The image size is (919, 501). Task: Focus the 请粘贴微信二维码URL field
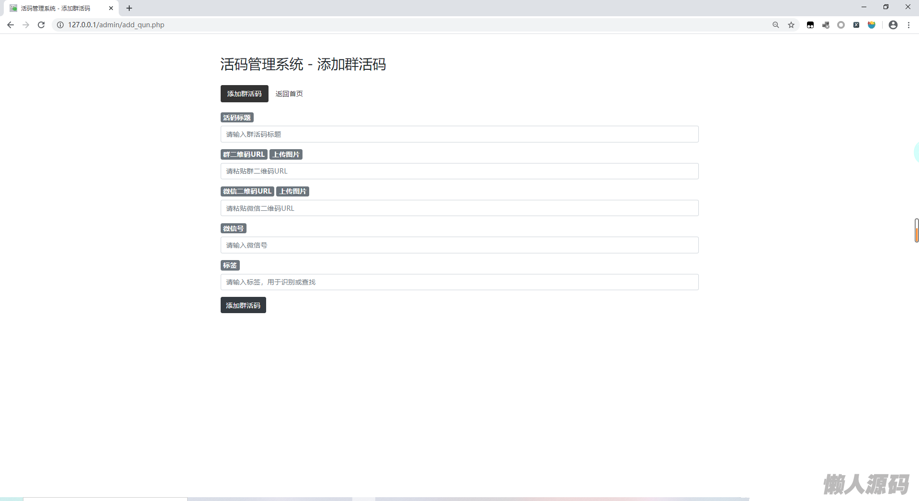click(459, 208)
